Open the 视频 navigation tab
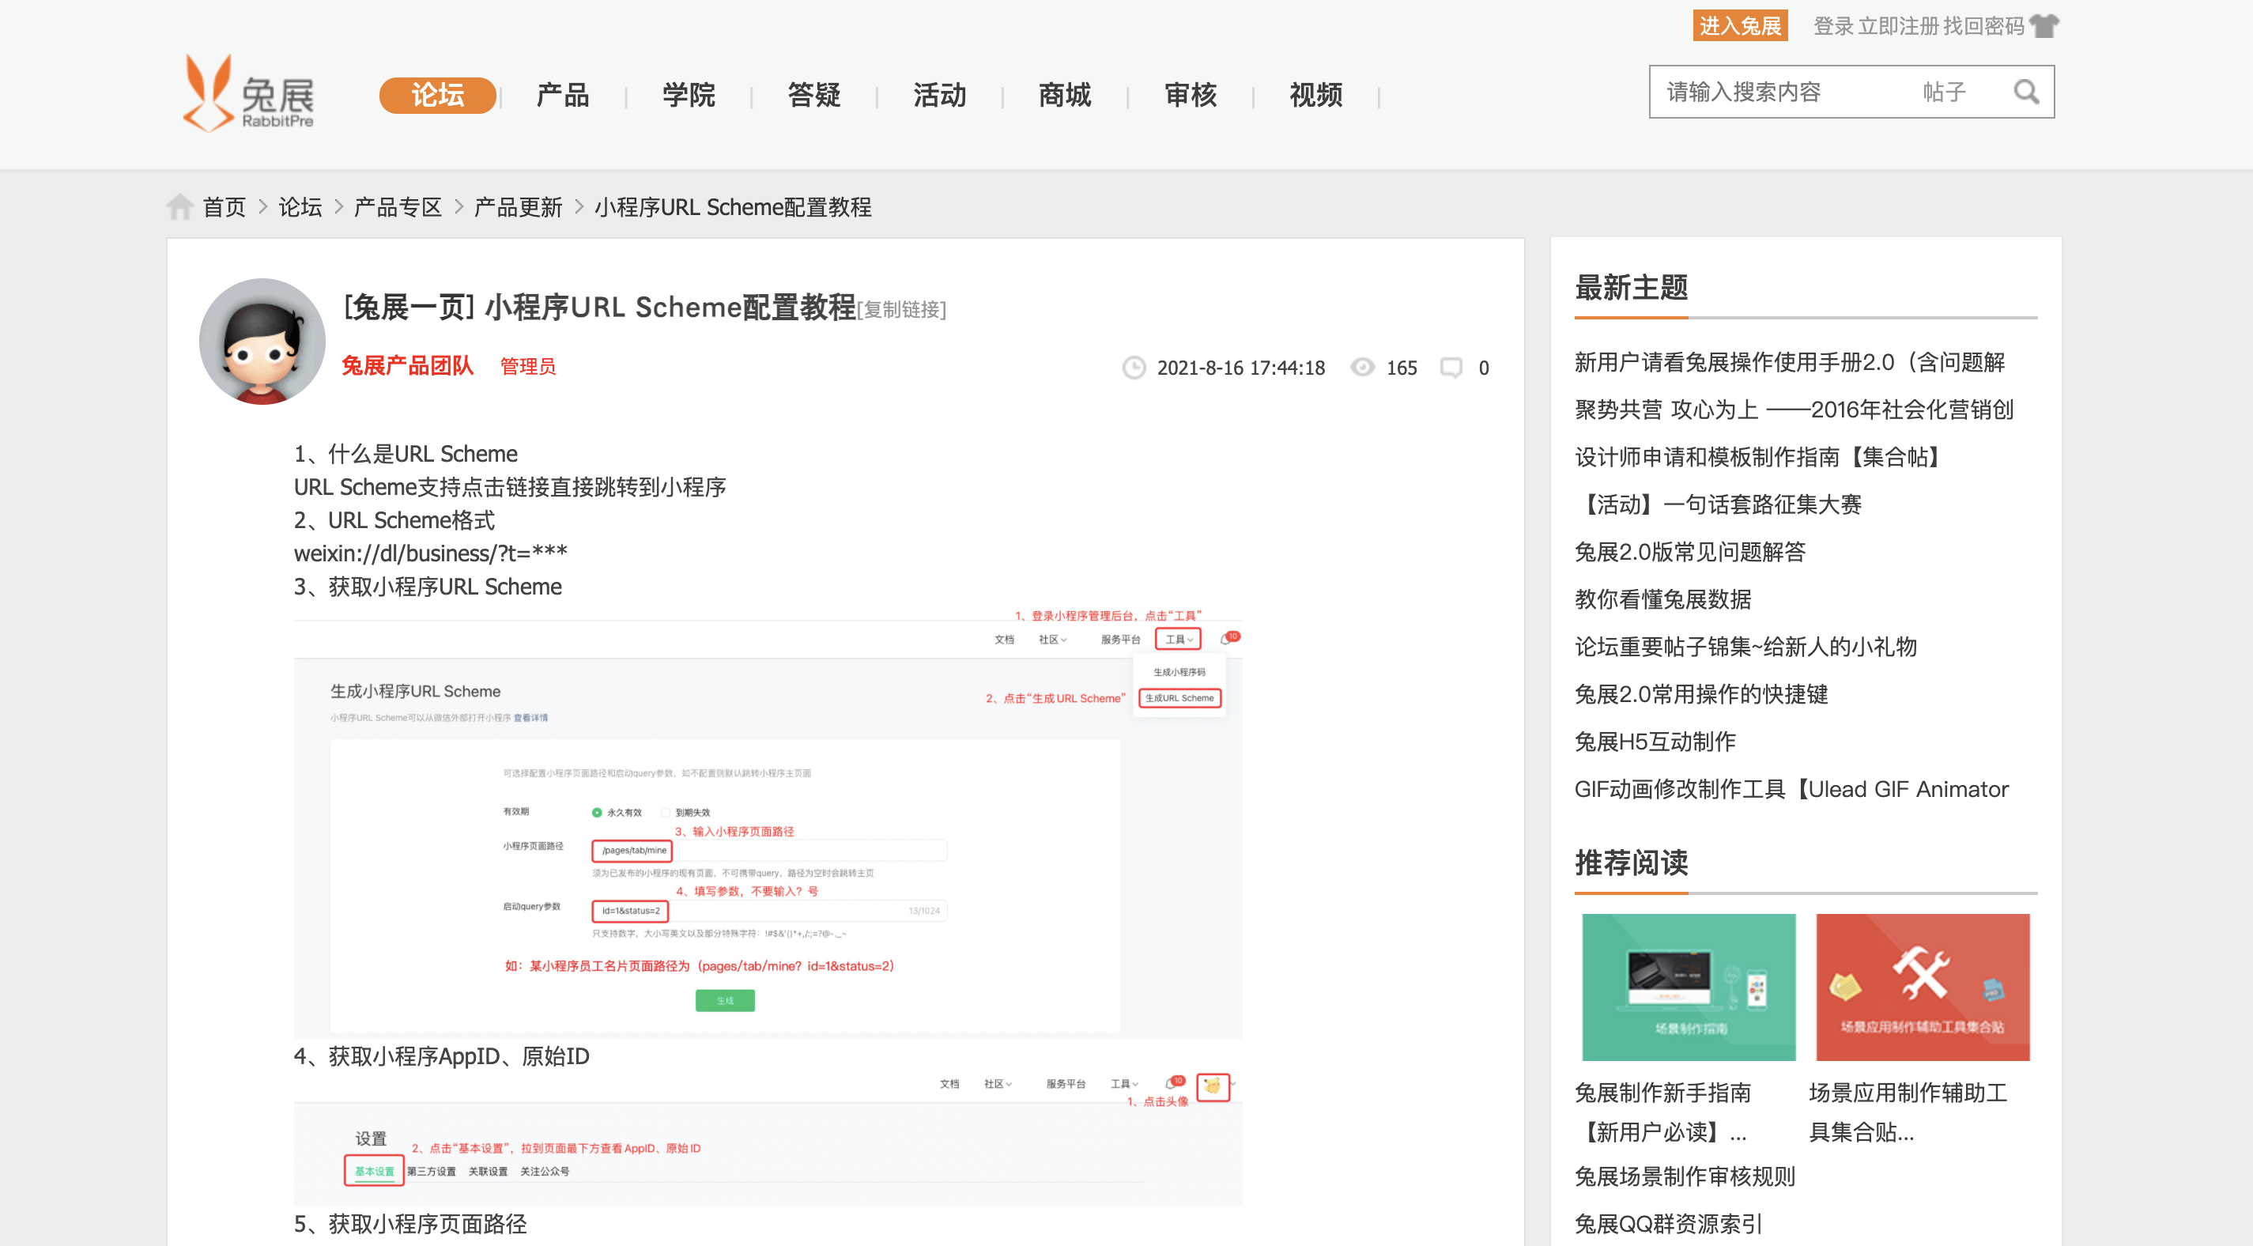2253x1246 pixels. pos(1315,95)
